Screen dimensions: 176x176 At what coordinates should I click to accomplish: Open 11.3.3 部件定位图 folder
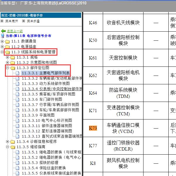[33, 68]
